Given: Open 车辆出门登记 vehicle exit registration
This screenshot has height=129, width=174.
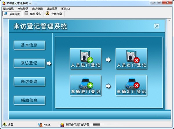Looking at the screenshot, I should pos(131,85).
